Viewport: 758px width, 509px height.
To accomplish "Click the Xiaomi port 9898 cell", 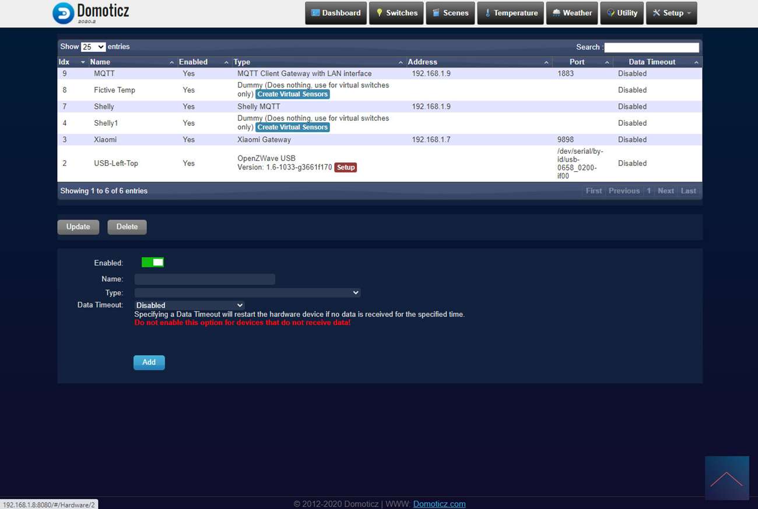I will coord(566,140).
